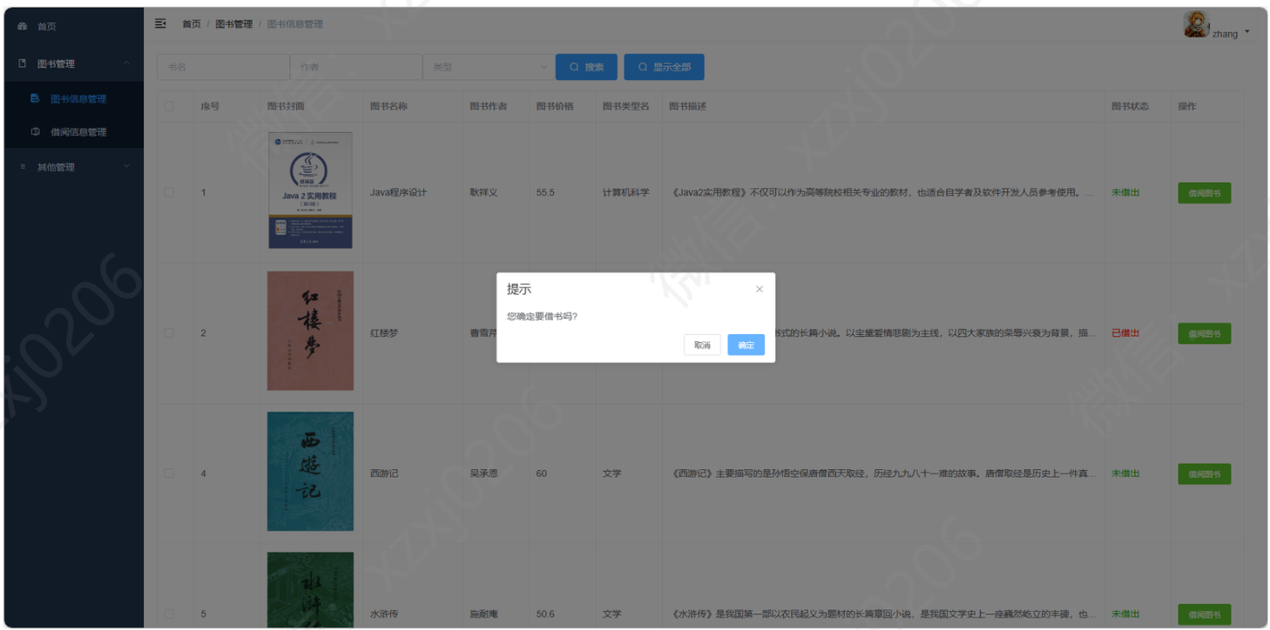Select 图书信息管理 in the sidebar

74,98
